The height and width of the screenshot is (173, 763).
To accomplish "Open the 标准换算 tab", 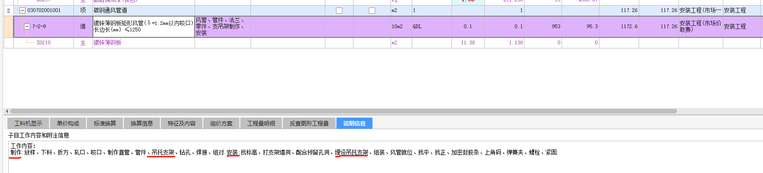I will click(x=105, y=123).
